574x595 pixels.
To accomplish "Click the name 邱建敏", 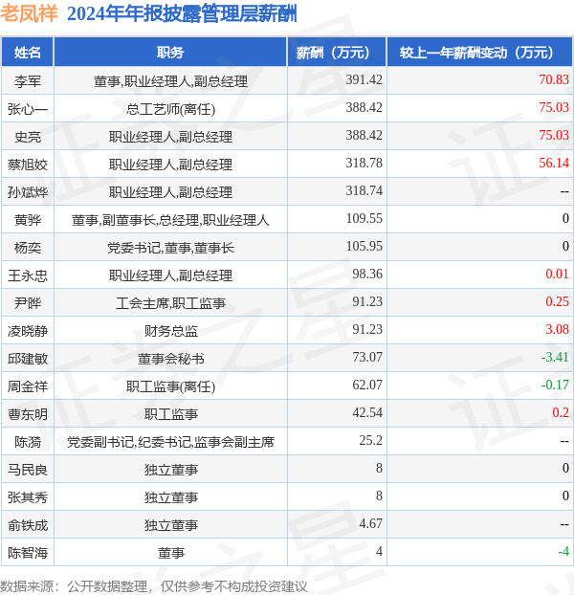I will [28, 358].
